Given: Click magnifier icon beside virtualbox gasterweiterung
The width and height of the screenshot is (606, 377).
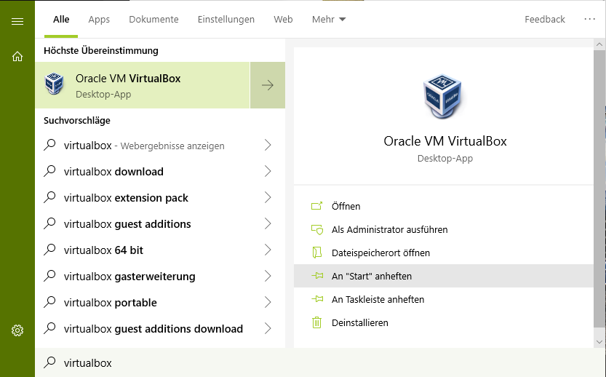Looking at the screenshot, I should tap(49, 276).
